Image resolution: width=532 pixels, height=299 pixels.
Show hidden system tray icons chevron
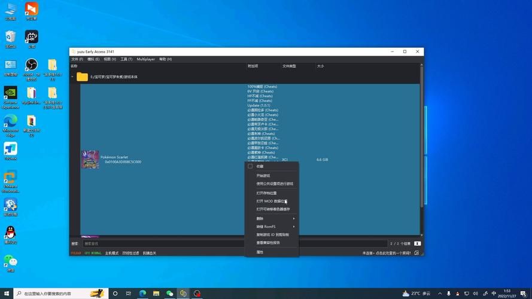coord(440,294)
